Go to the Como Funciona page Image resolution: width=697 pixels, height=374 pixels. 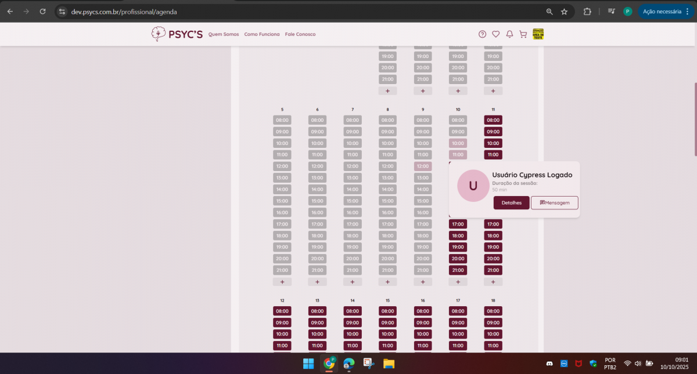tap(261, 34)
